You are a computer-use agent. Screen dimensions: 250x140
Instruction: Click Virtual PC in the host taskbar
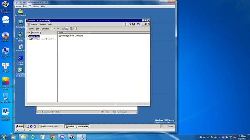coord(82,137)
